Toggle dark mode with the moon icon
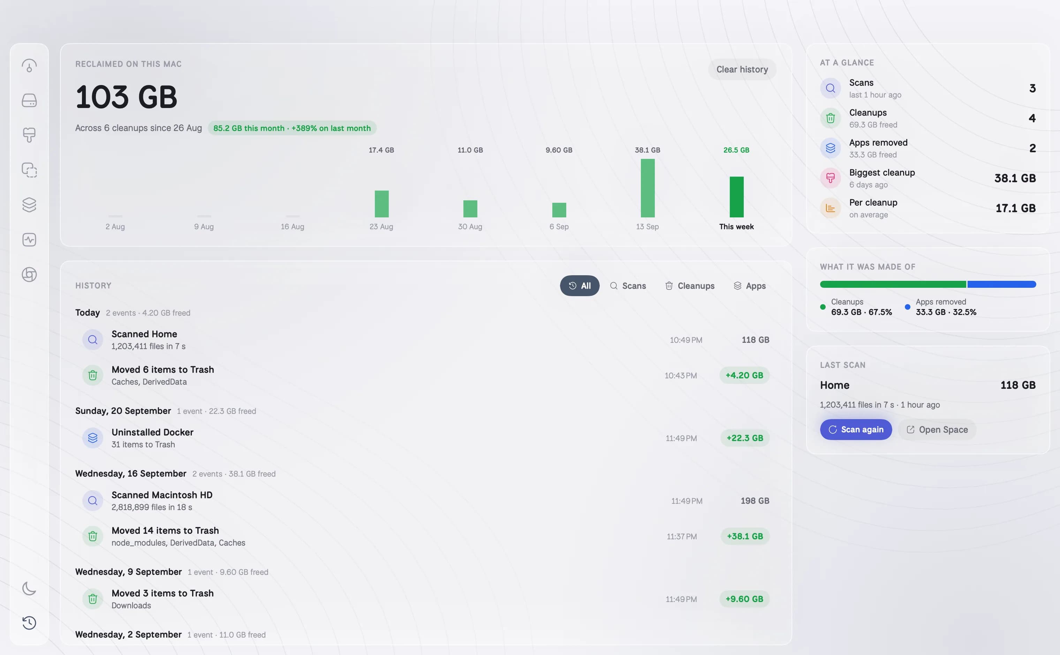1060x655 pixels. 29,588
